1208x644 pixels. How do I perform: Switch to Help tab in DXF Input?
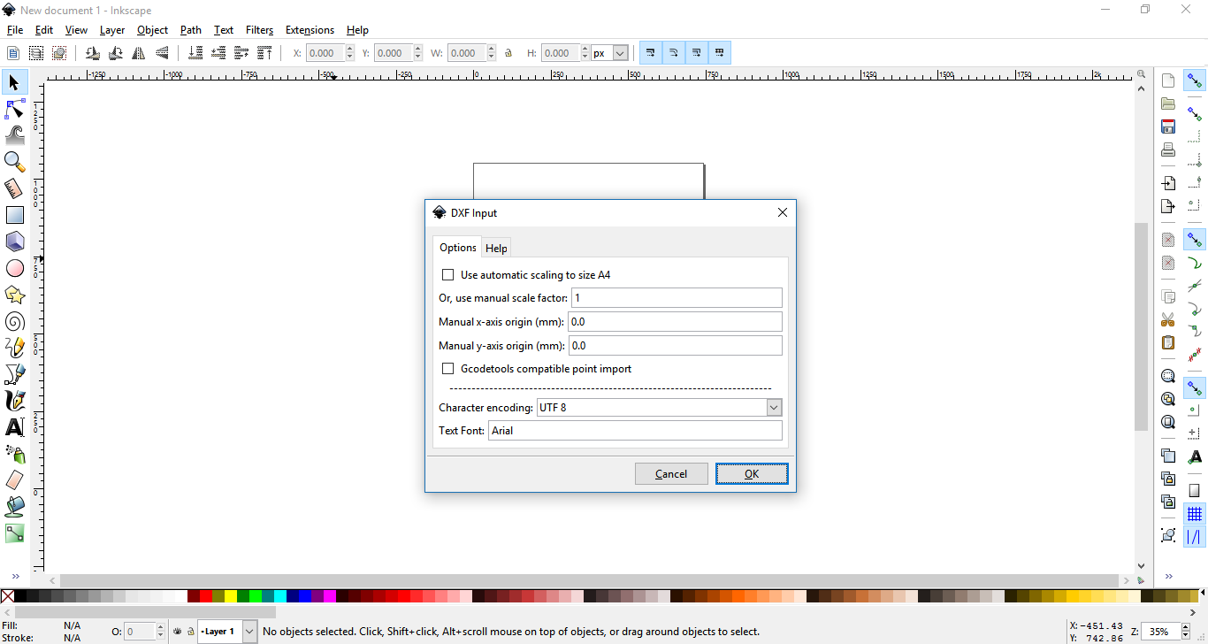[496, 249]
